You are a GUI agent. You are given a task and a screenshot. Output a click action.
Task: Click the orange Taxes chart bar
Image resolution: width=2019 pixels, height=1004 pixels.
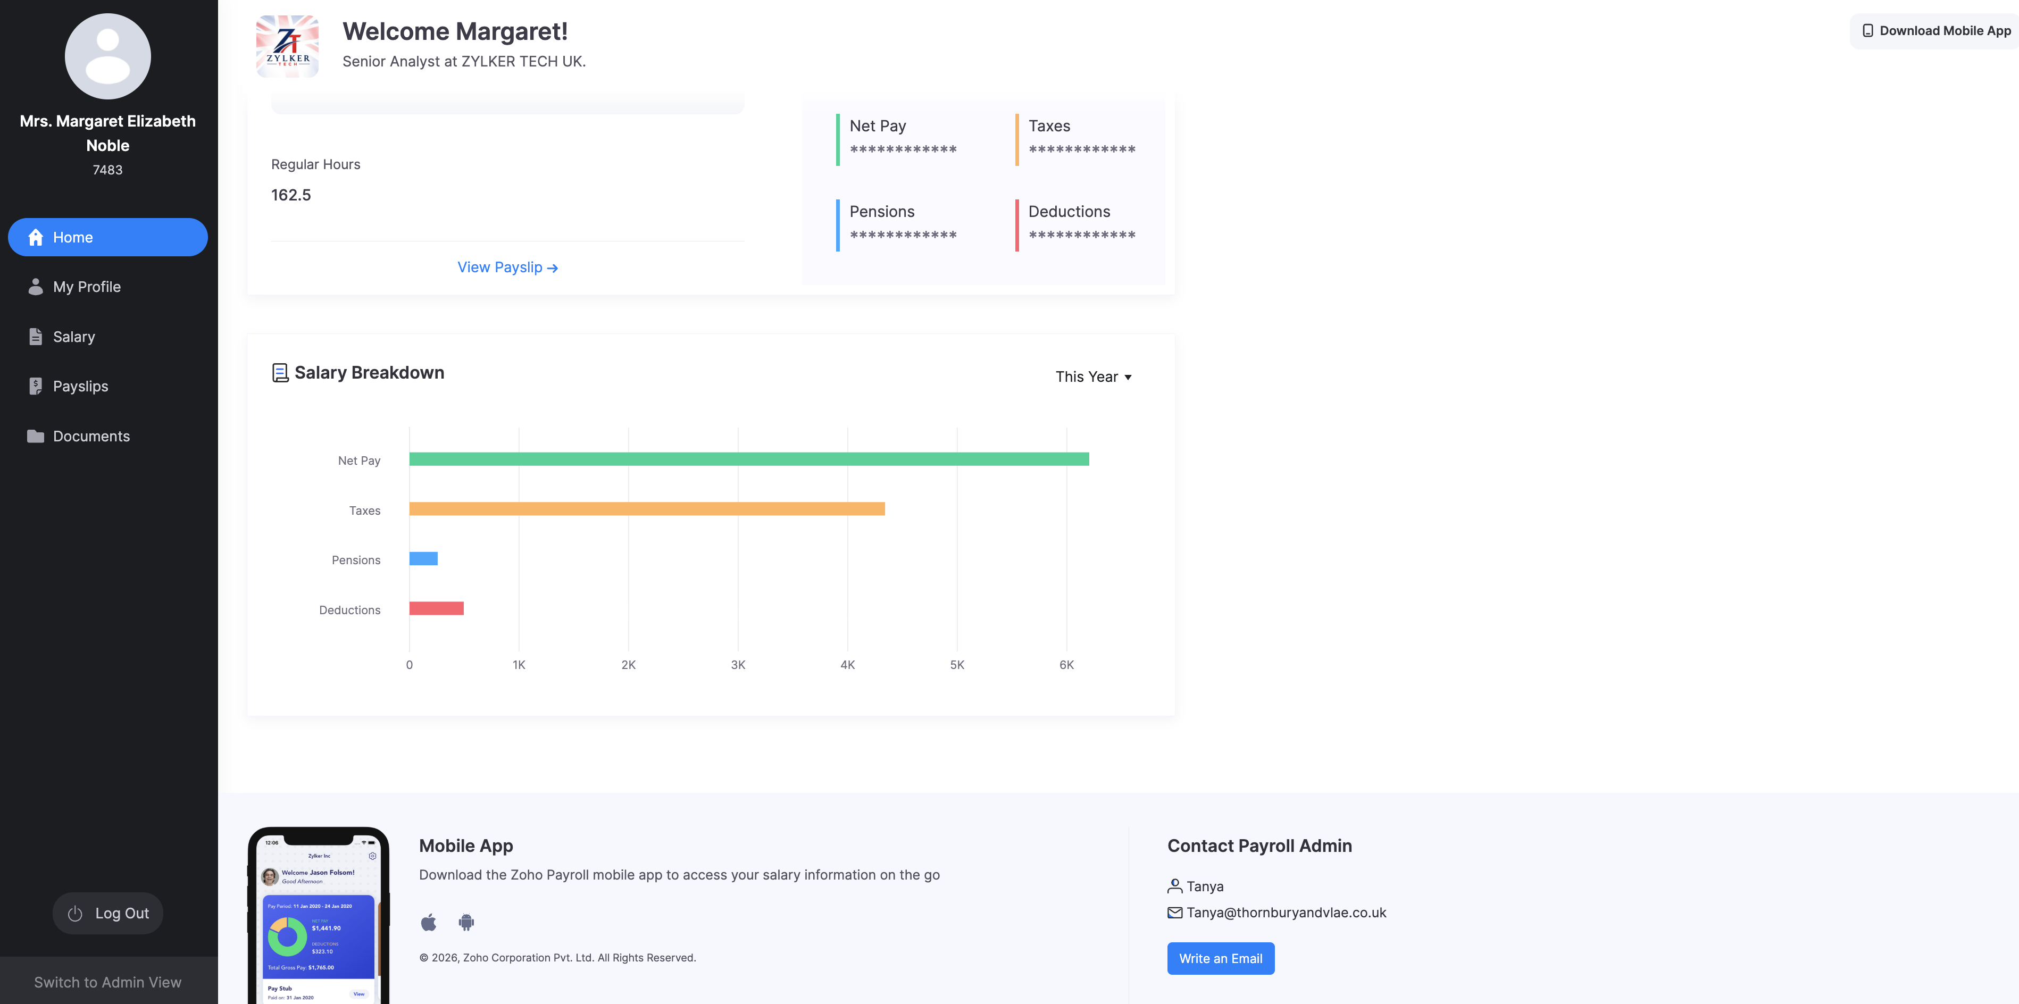647,509
